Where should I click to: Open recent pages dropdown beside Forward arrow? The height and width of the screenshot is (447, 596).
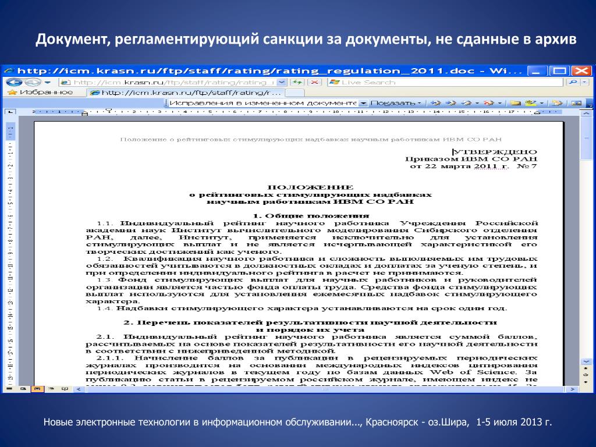(48, 82)
